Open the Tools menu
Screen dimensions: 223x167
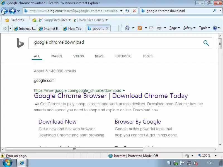coord(205,28)
